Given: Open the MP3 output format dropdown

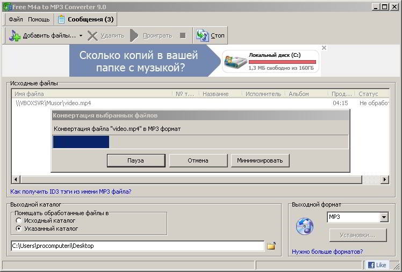Looking at the screenshot, I should (384, 217).
